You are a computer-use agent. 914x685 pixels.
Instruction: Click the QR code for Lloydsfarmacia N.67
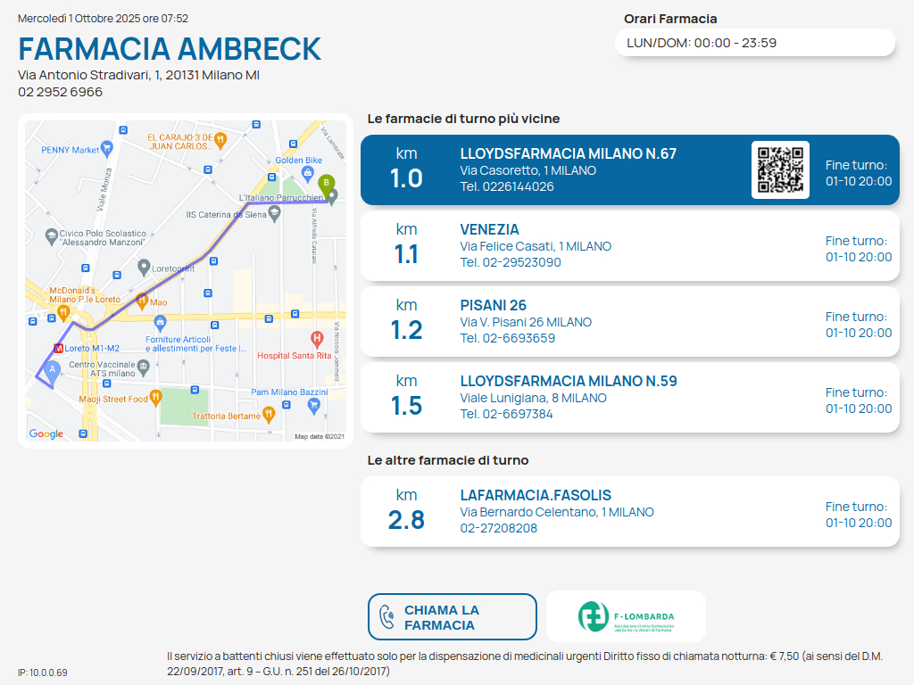(780, 169)
